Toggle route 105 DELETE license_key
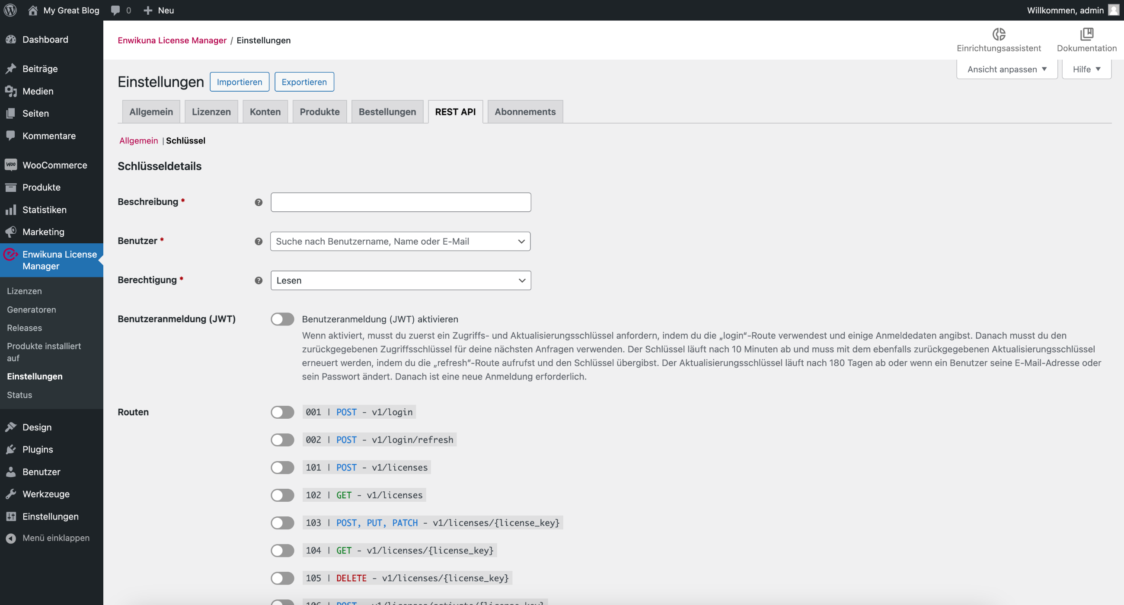The height and width of the screenshot is (605, 1124). coord(282,578)
